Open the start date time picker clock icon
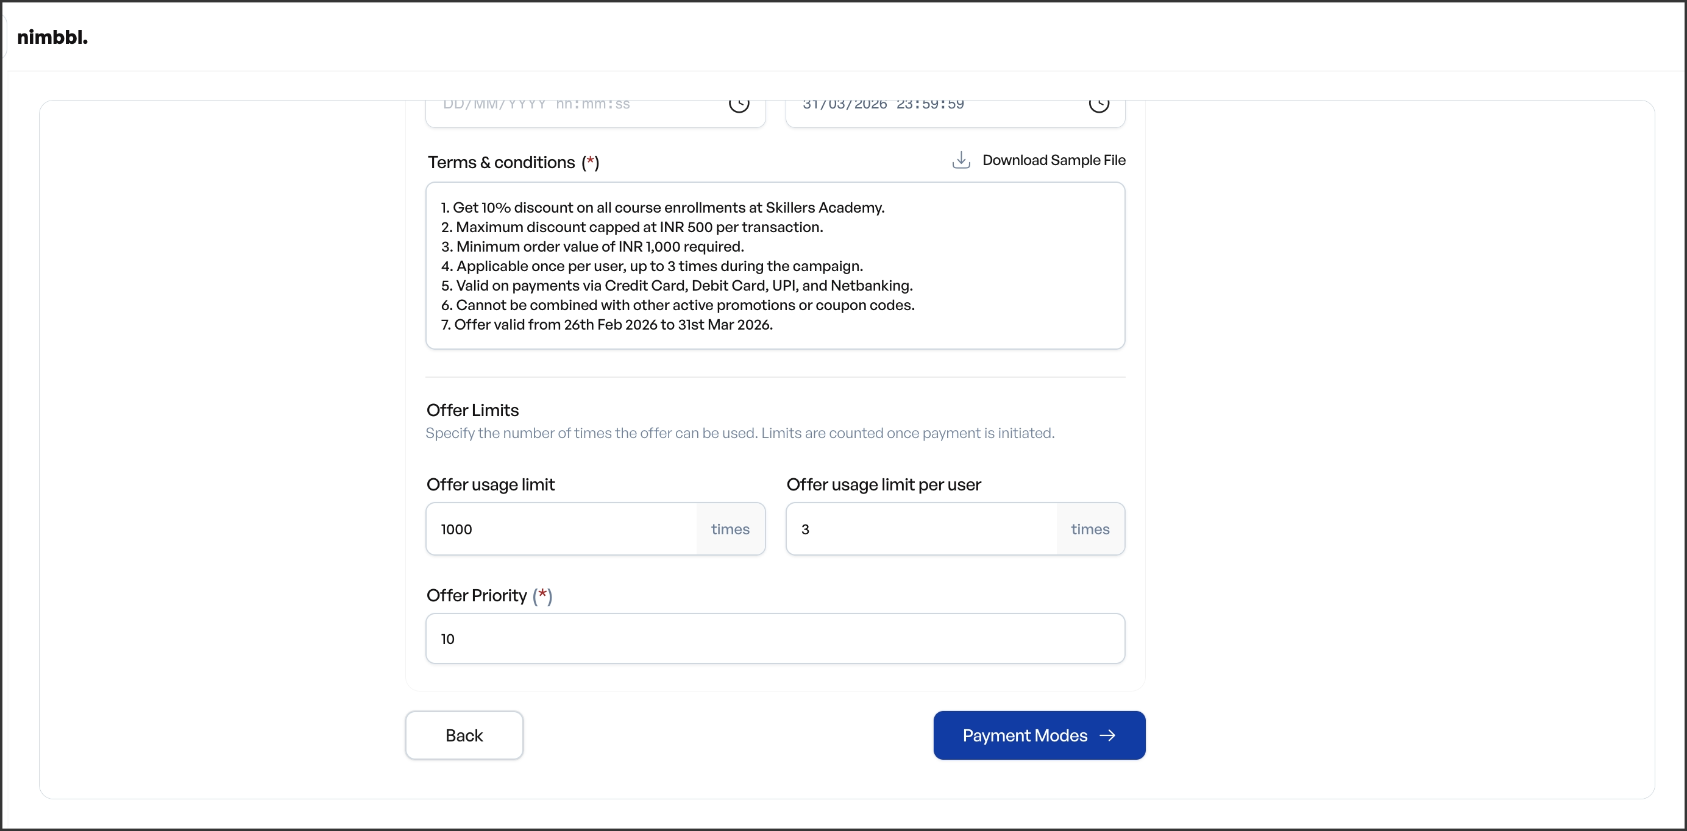1687x831 pixels. coord(739,105)
